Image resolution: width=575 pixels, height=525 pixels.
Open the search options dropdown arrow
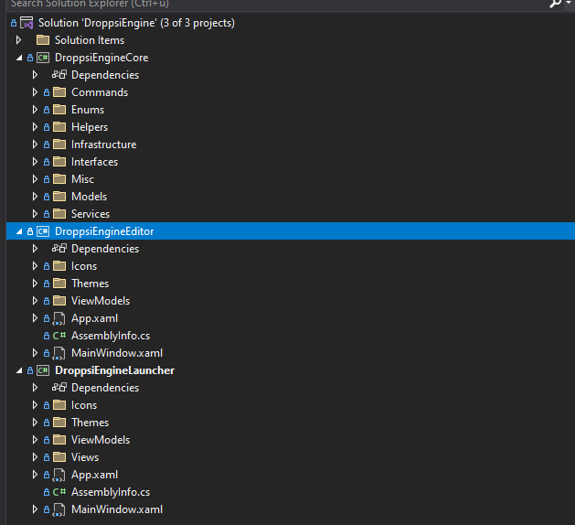pyautogui.click(x=570, y=2)
